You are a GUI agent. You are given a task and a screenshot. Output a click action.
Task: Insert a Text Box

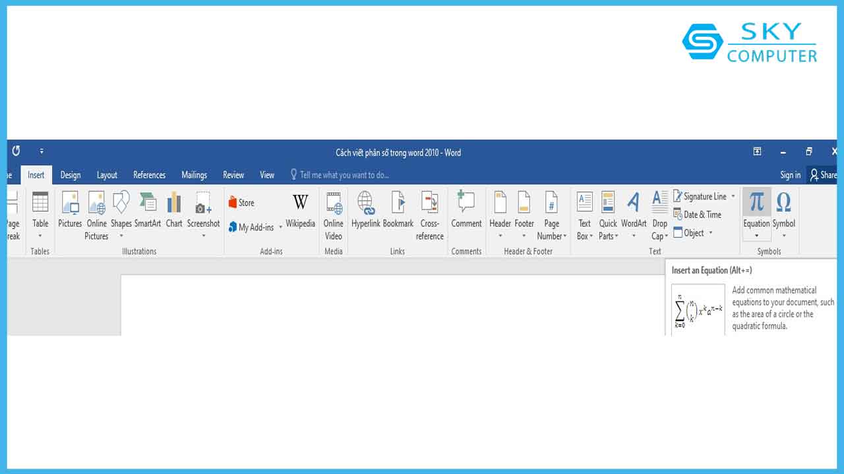click(585, 216)
